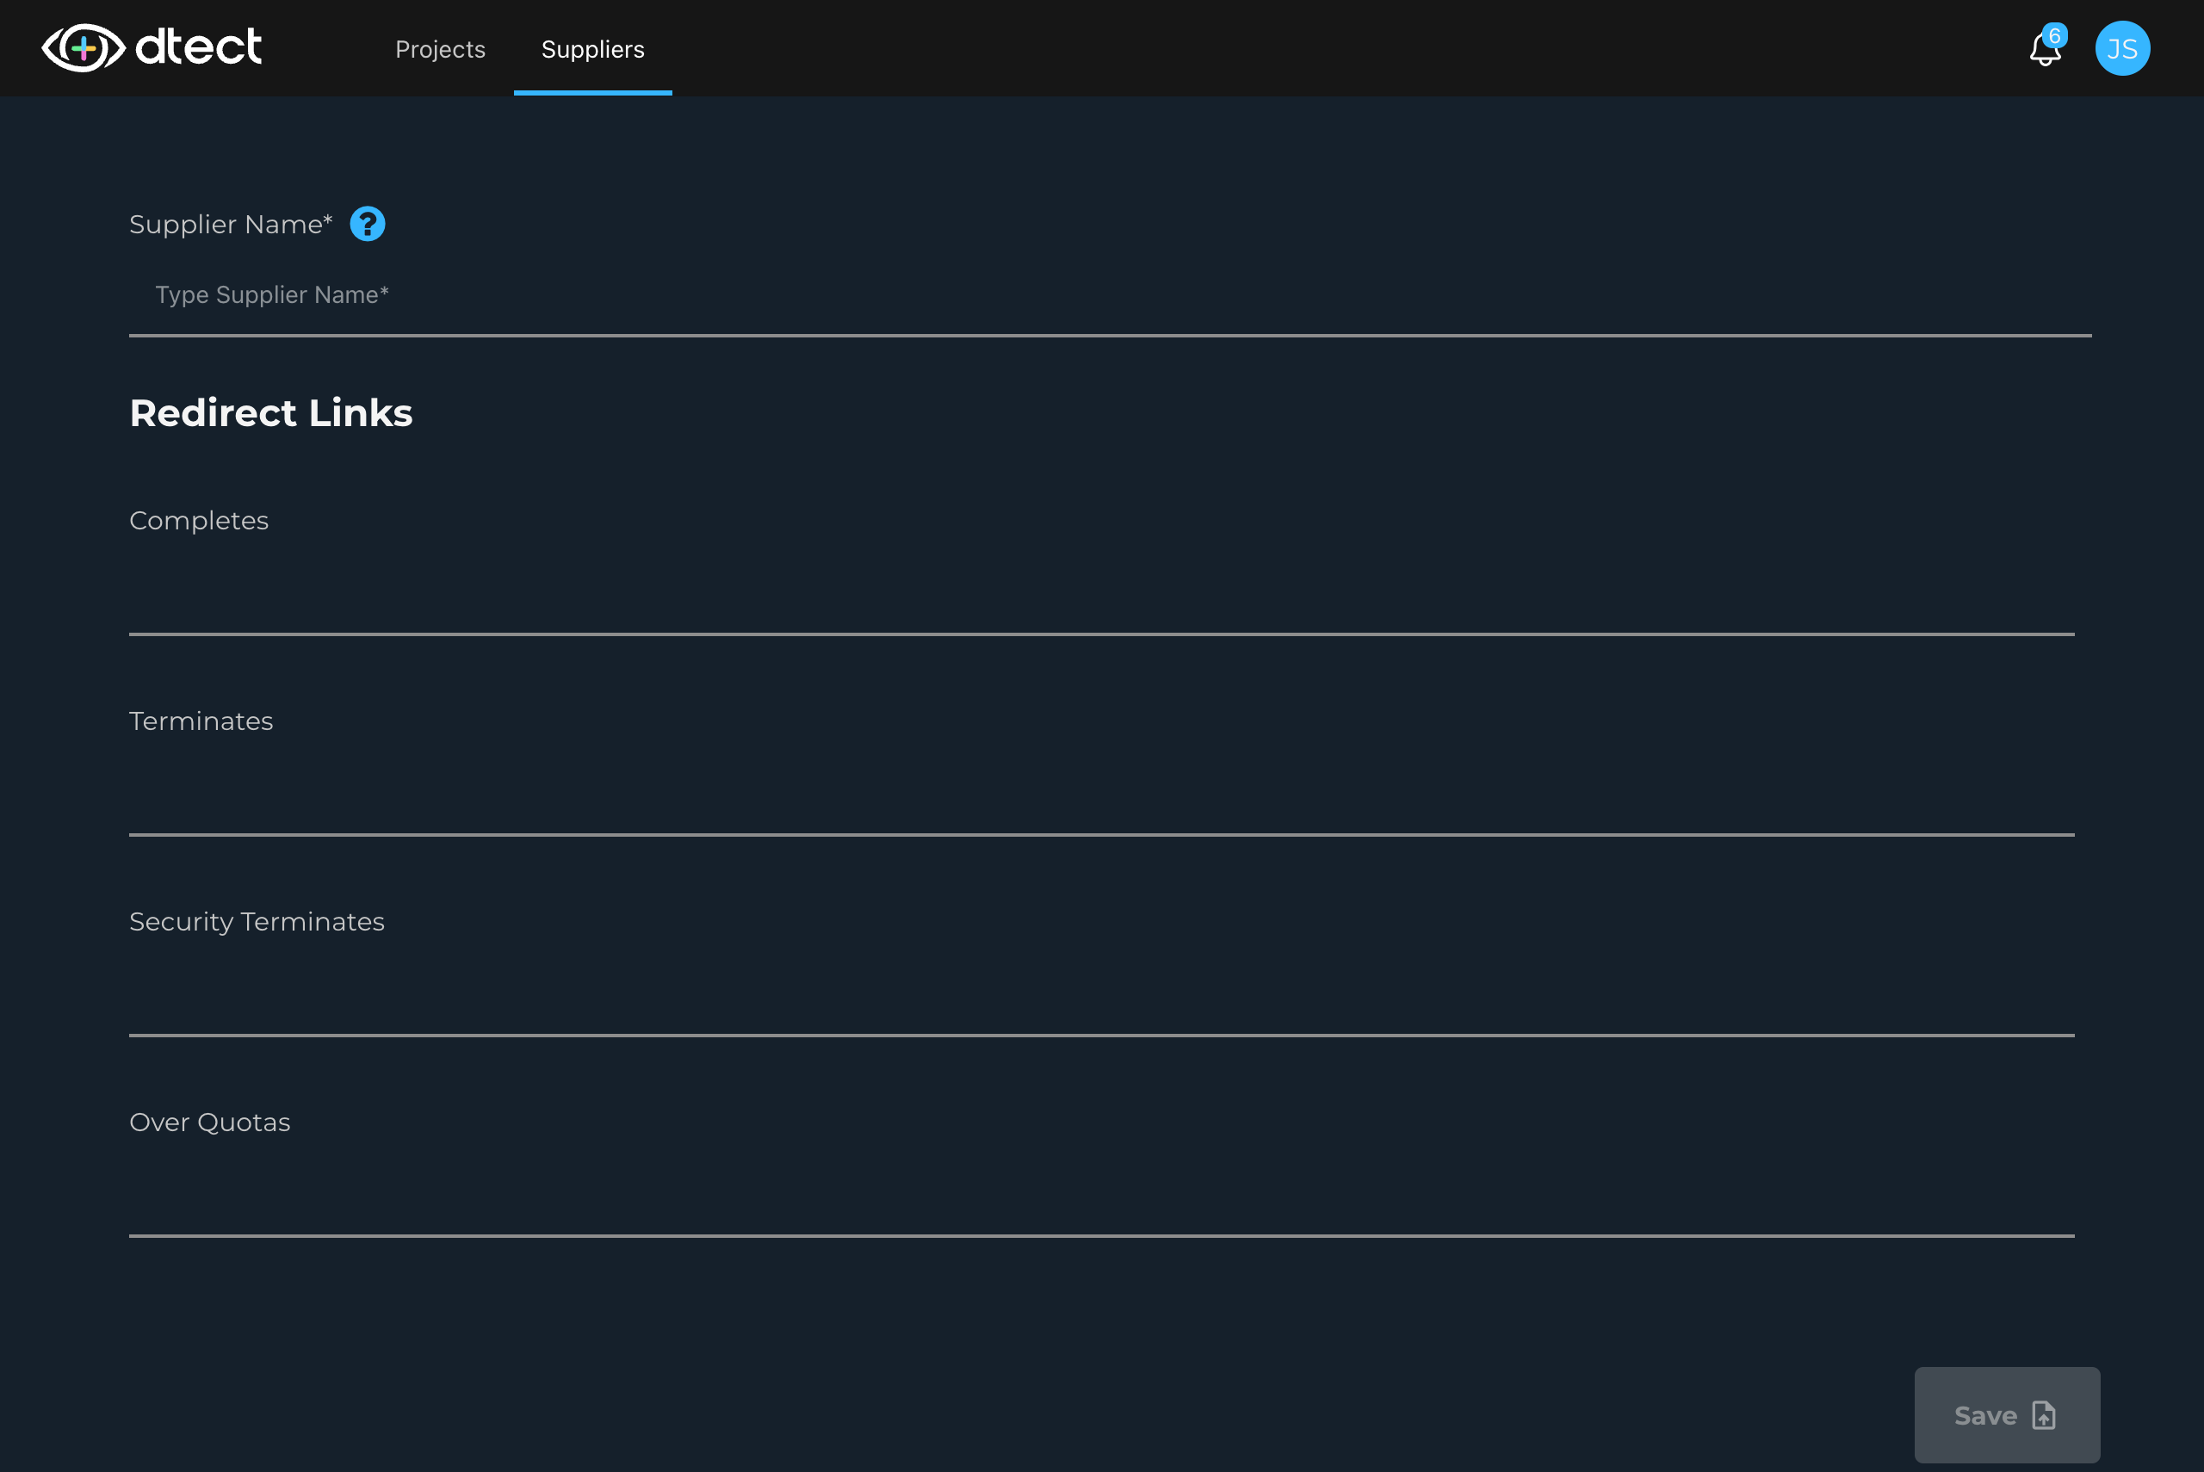Click the Redirect Links section header

(x=271, y=412)
